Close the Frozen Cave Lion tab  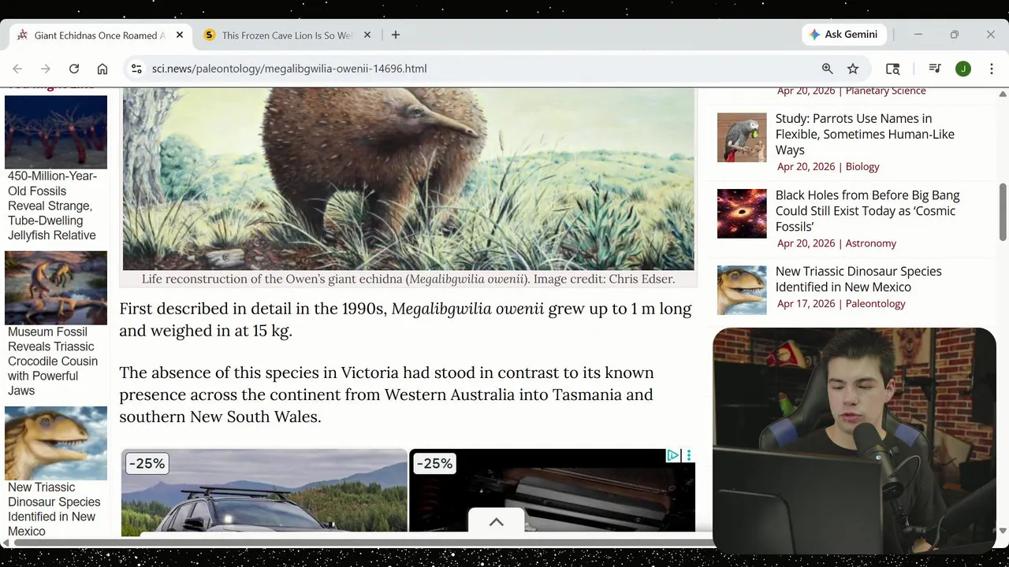click(x=367, y=35)
